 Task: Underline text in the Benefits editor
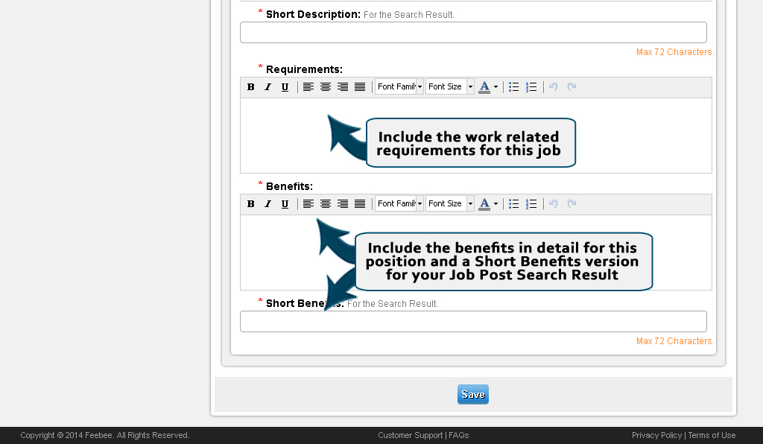(285, 203)
